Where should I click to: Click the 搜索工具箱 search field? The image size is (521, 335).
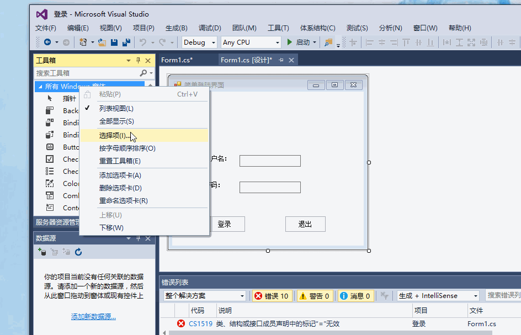pyautogui.click(x=87, y=73)
